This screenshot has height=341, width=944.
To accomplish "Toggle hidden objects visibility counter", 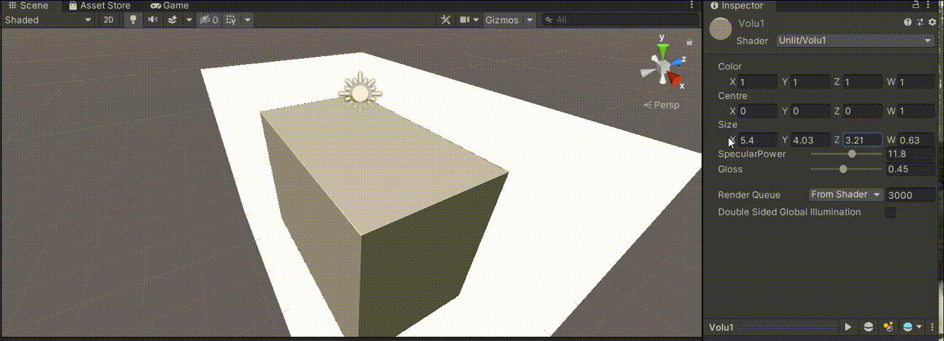I will pos(208,20).
